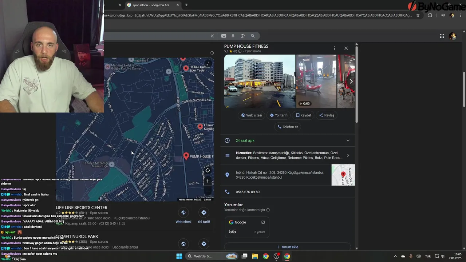The width and height of the screenshot is (466, 262).
Task: Call the gym via Telefon et button
Action: tap(288, 127)
